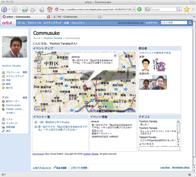Pan the map up with arrow control
The height and width of the screenshot is (177, 196).
point(39,55)
